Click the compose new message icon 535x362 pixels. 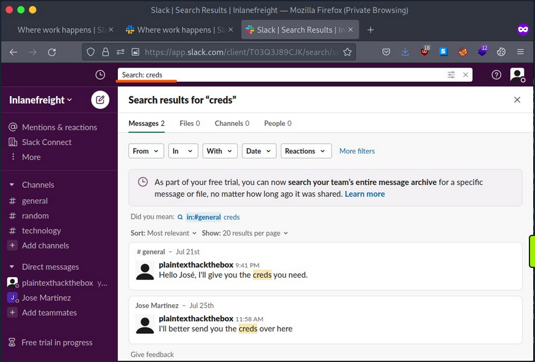(x=100, y=100)
